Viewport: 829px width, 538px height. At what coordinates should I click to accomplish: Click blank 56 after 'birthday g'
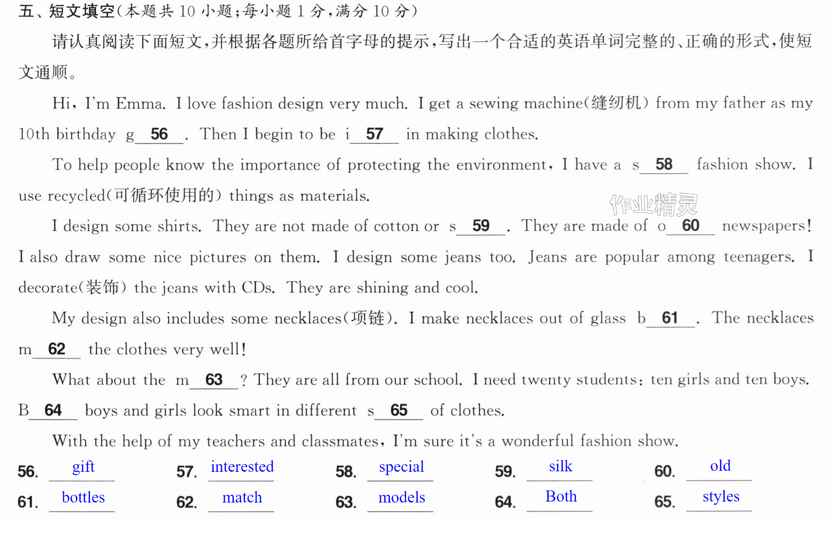[159, 134]
